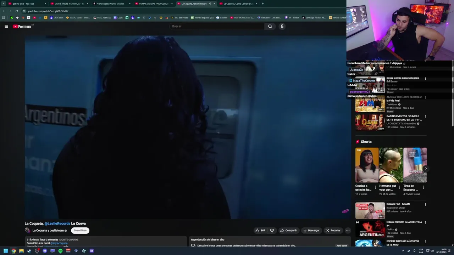
Task: Show next Shorts with the right arrow
Action: pyautogui.click(x=426, y=169)
